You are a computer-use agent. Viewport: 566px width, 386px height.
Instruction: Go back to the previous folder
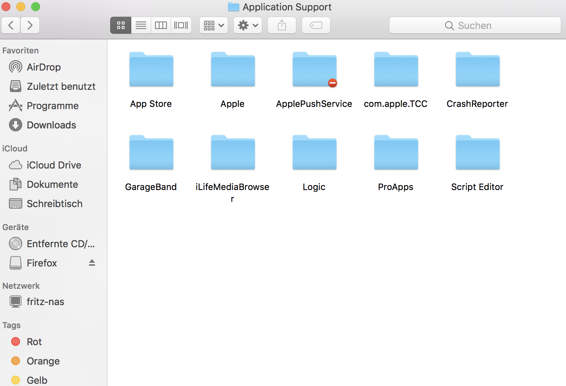(11, 25)
